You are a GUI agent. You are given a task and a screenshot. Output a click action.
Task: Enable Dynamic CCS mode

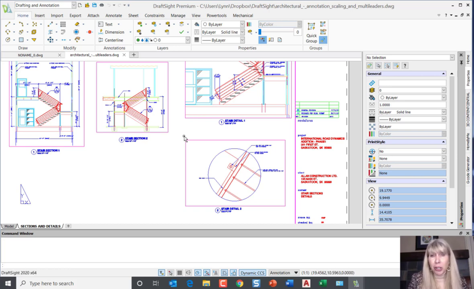click(252, 272)
